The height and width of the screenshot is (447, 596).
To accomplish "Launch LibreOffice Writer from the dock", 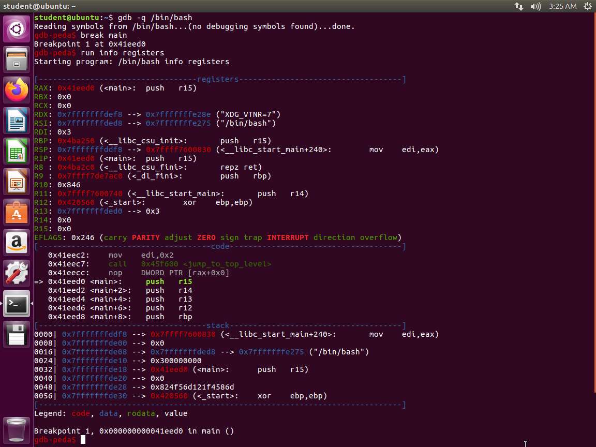I will (x=17, y=122).
